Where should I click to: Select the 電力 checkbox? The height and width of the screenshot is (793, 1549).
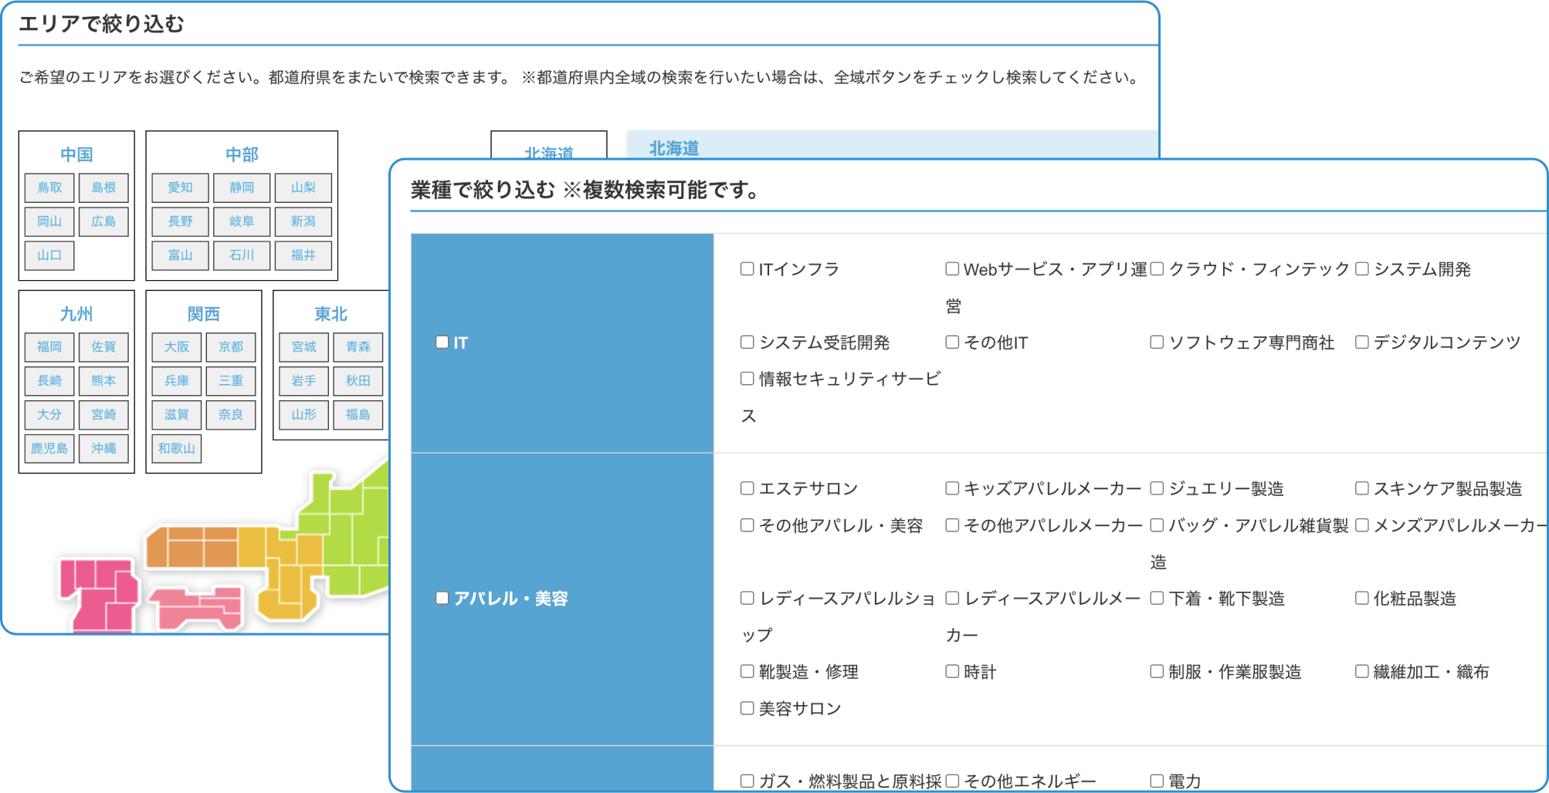click(1157, 781)
